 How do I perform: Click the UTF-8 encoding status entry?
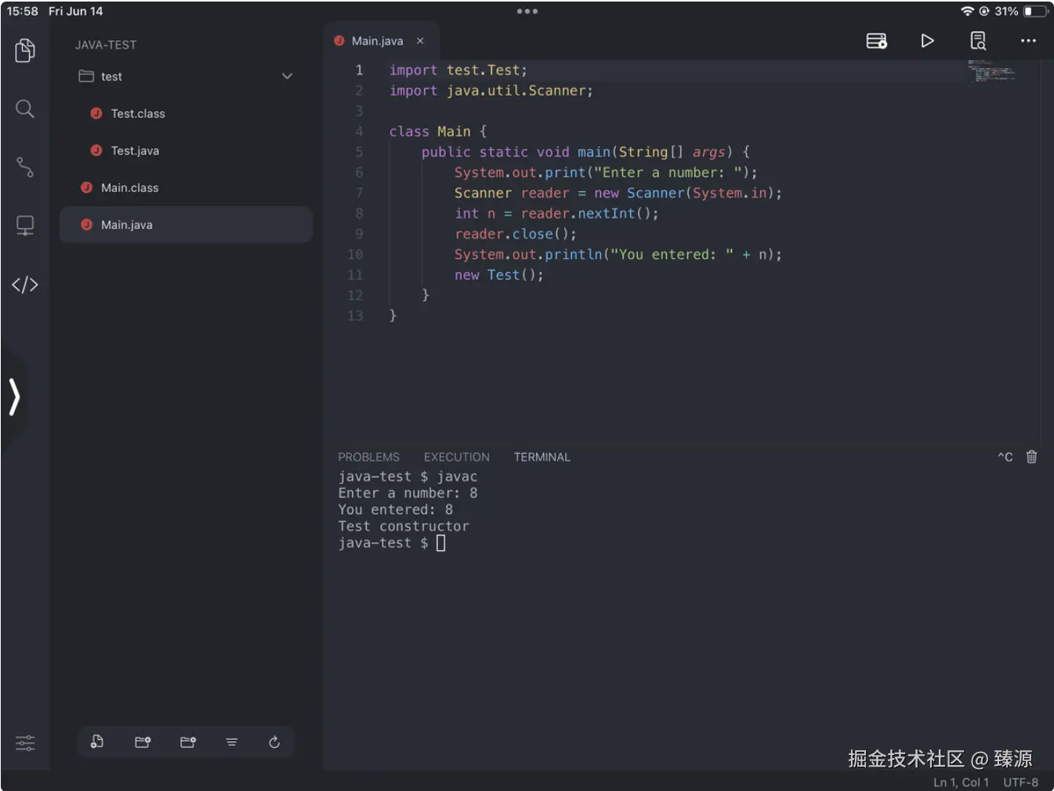tap(1020, 782)
